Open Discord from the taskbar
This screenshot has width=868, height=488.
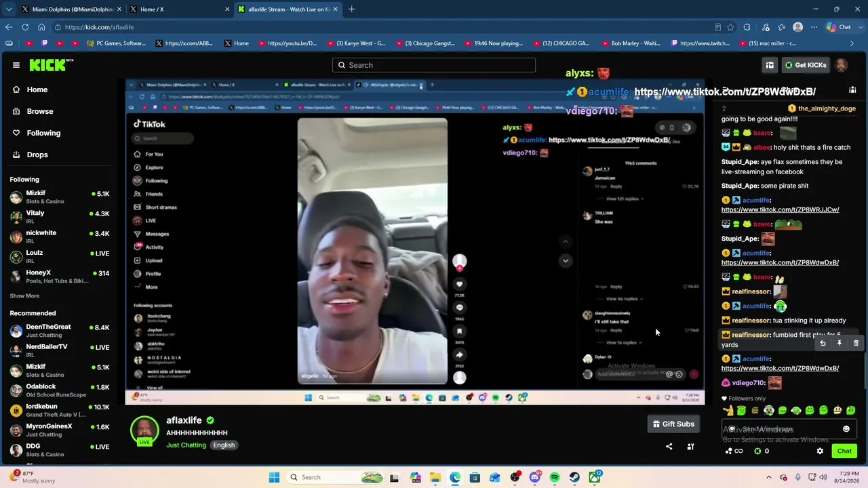click(x=535, y=477)
